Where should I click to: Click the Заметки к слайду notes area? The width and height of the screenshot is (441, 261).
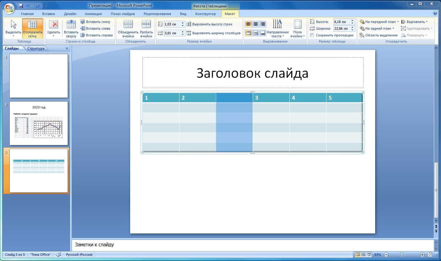253,245
